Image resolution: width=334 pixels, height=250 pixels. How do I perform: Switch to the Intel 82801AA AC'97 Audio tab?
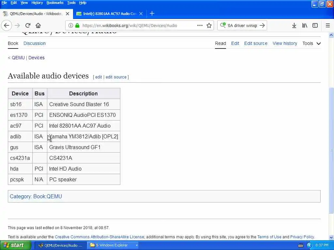(110, 14)
